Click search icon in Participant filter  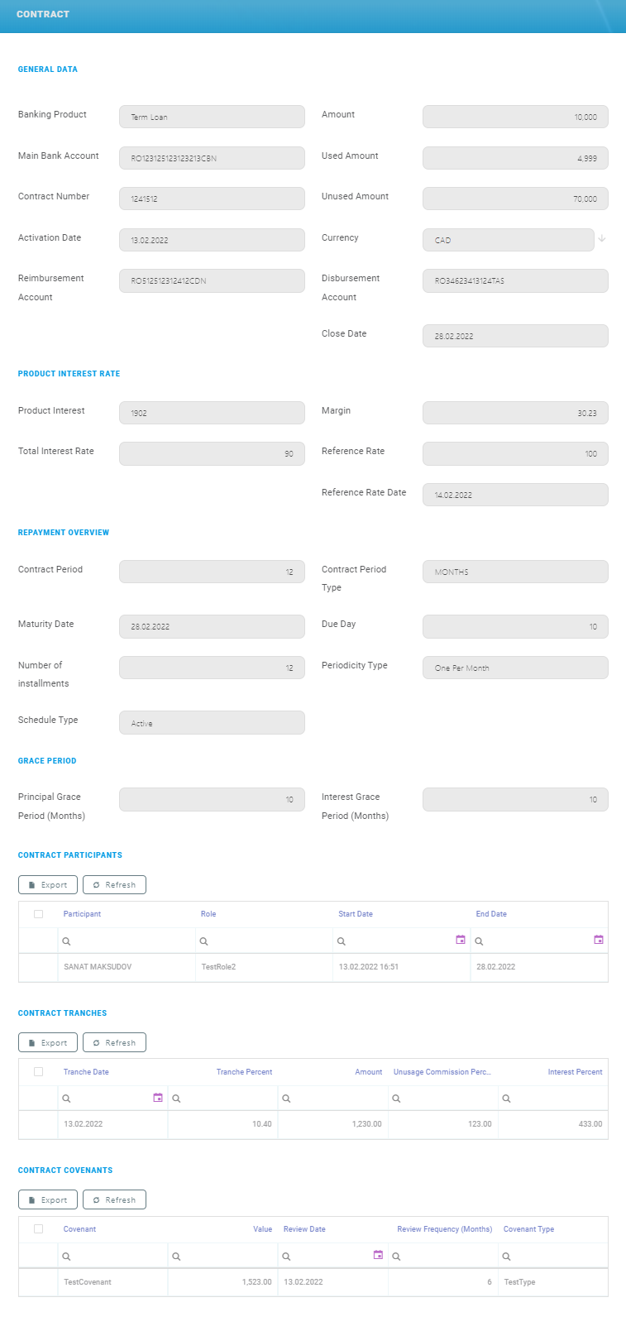(67, 941)
